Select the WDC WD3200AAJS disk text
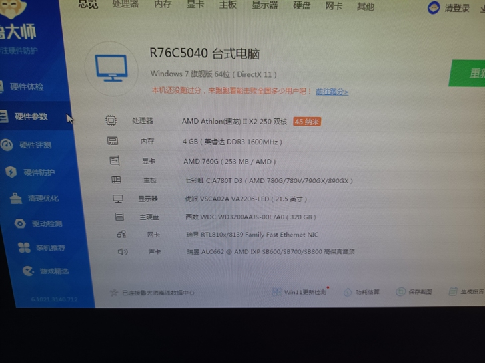Viewport: 485px width, 363px height. click(251, 217)
